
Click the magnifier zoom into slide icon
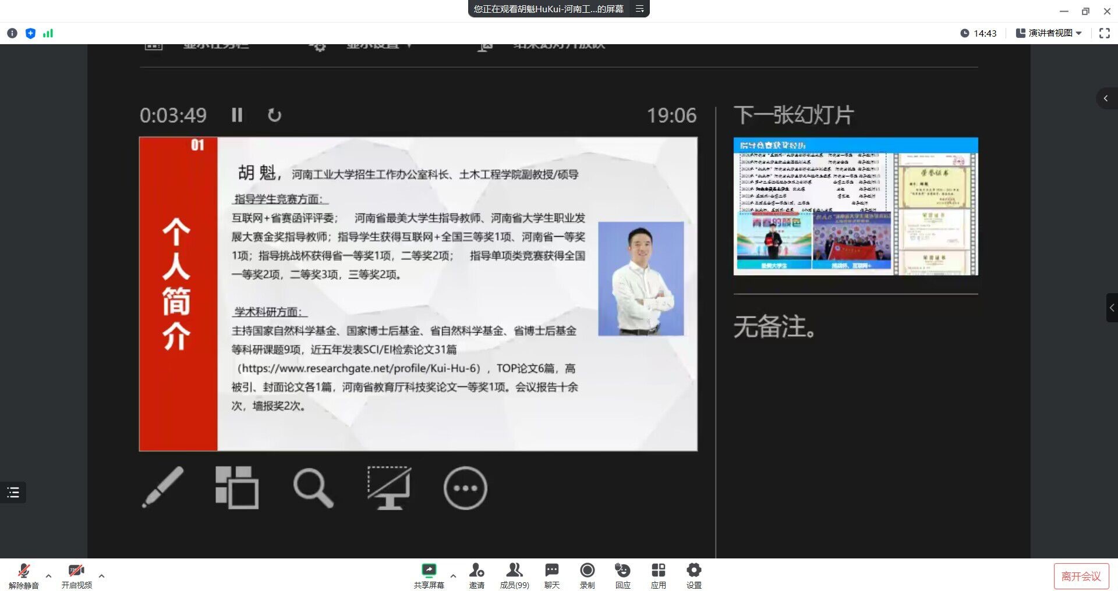point(313,487)
